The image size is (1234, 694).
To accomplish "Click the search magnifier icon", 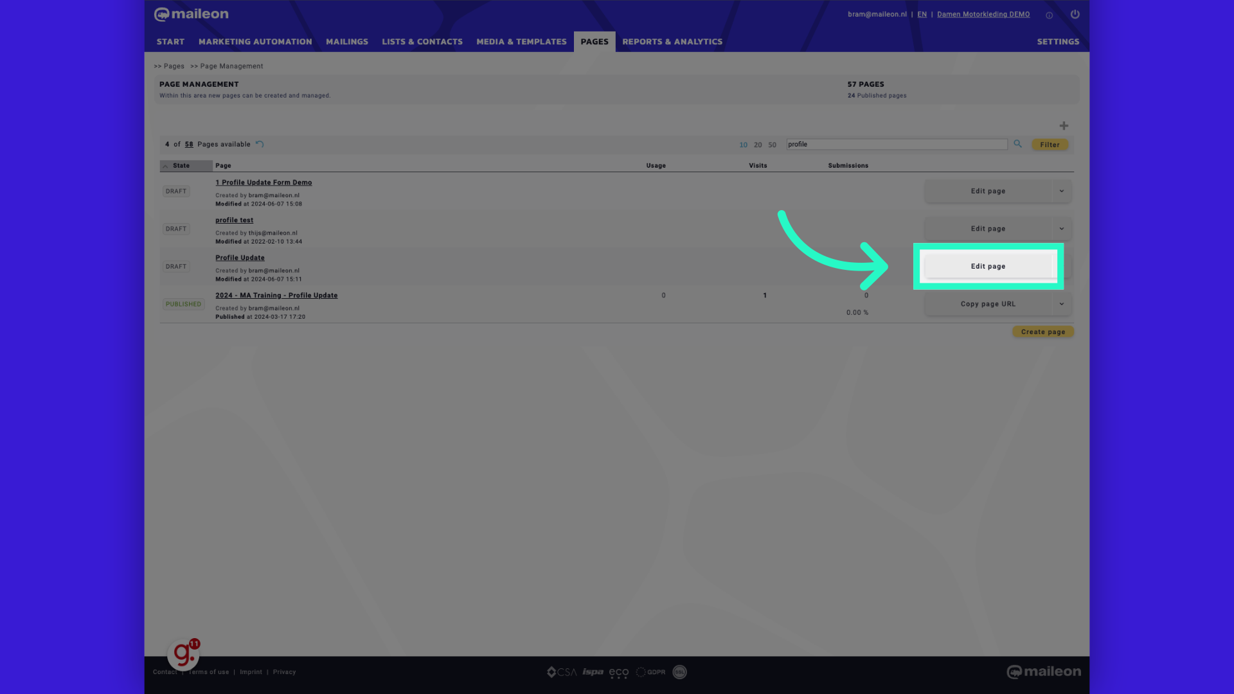I will pyautogui.click(x=1018, y=144).
